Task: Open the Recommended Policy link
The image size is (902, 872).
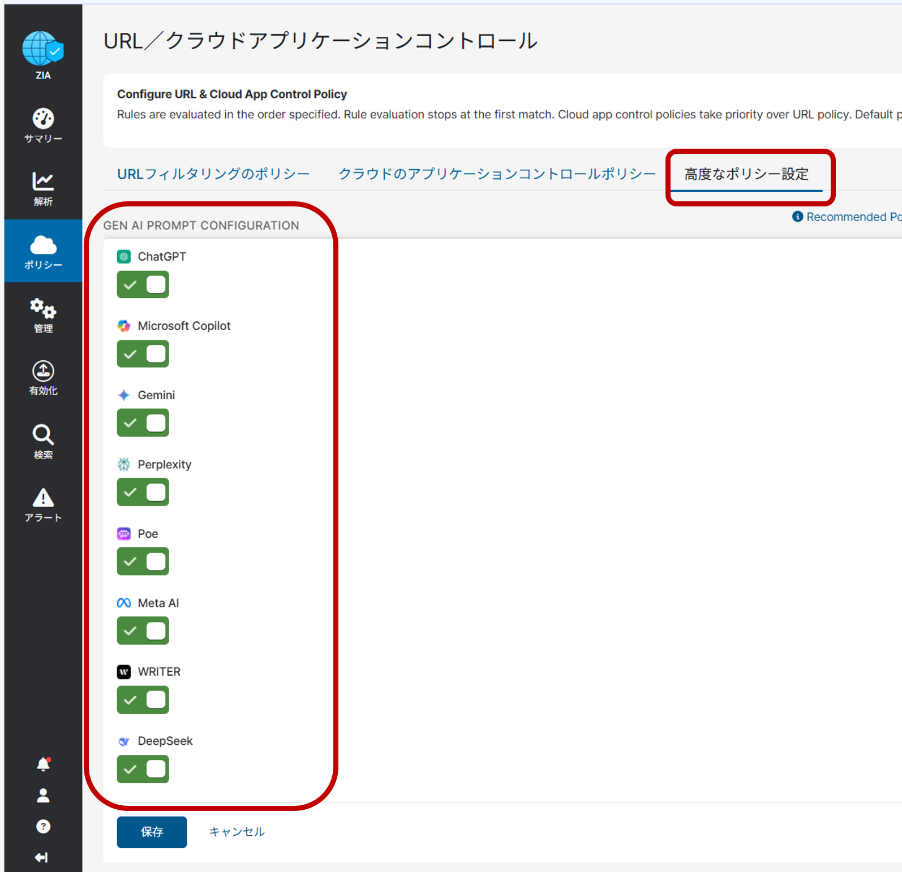Action: tap(854, 217)
